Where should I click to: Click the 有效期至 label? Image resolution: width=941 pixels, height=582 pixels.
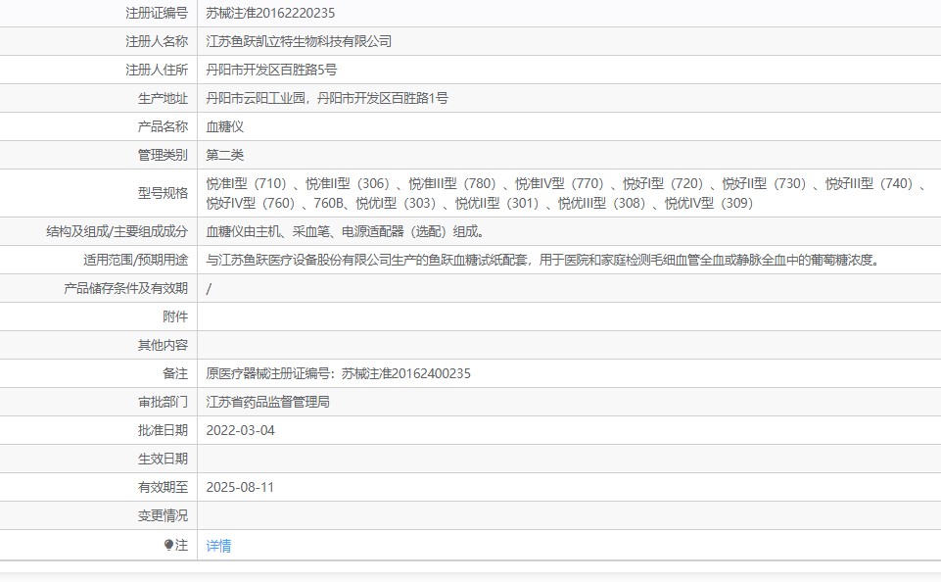163,487
